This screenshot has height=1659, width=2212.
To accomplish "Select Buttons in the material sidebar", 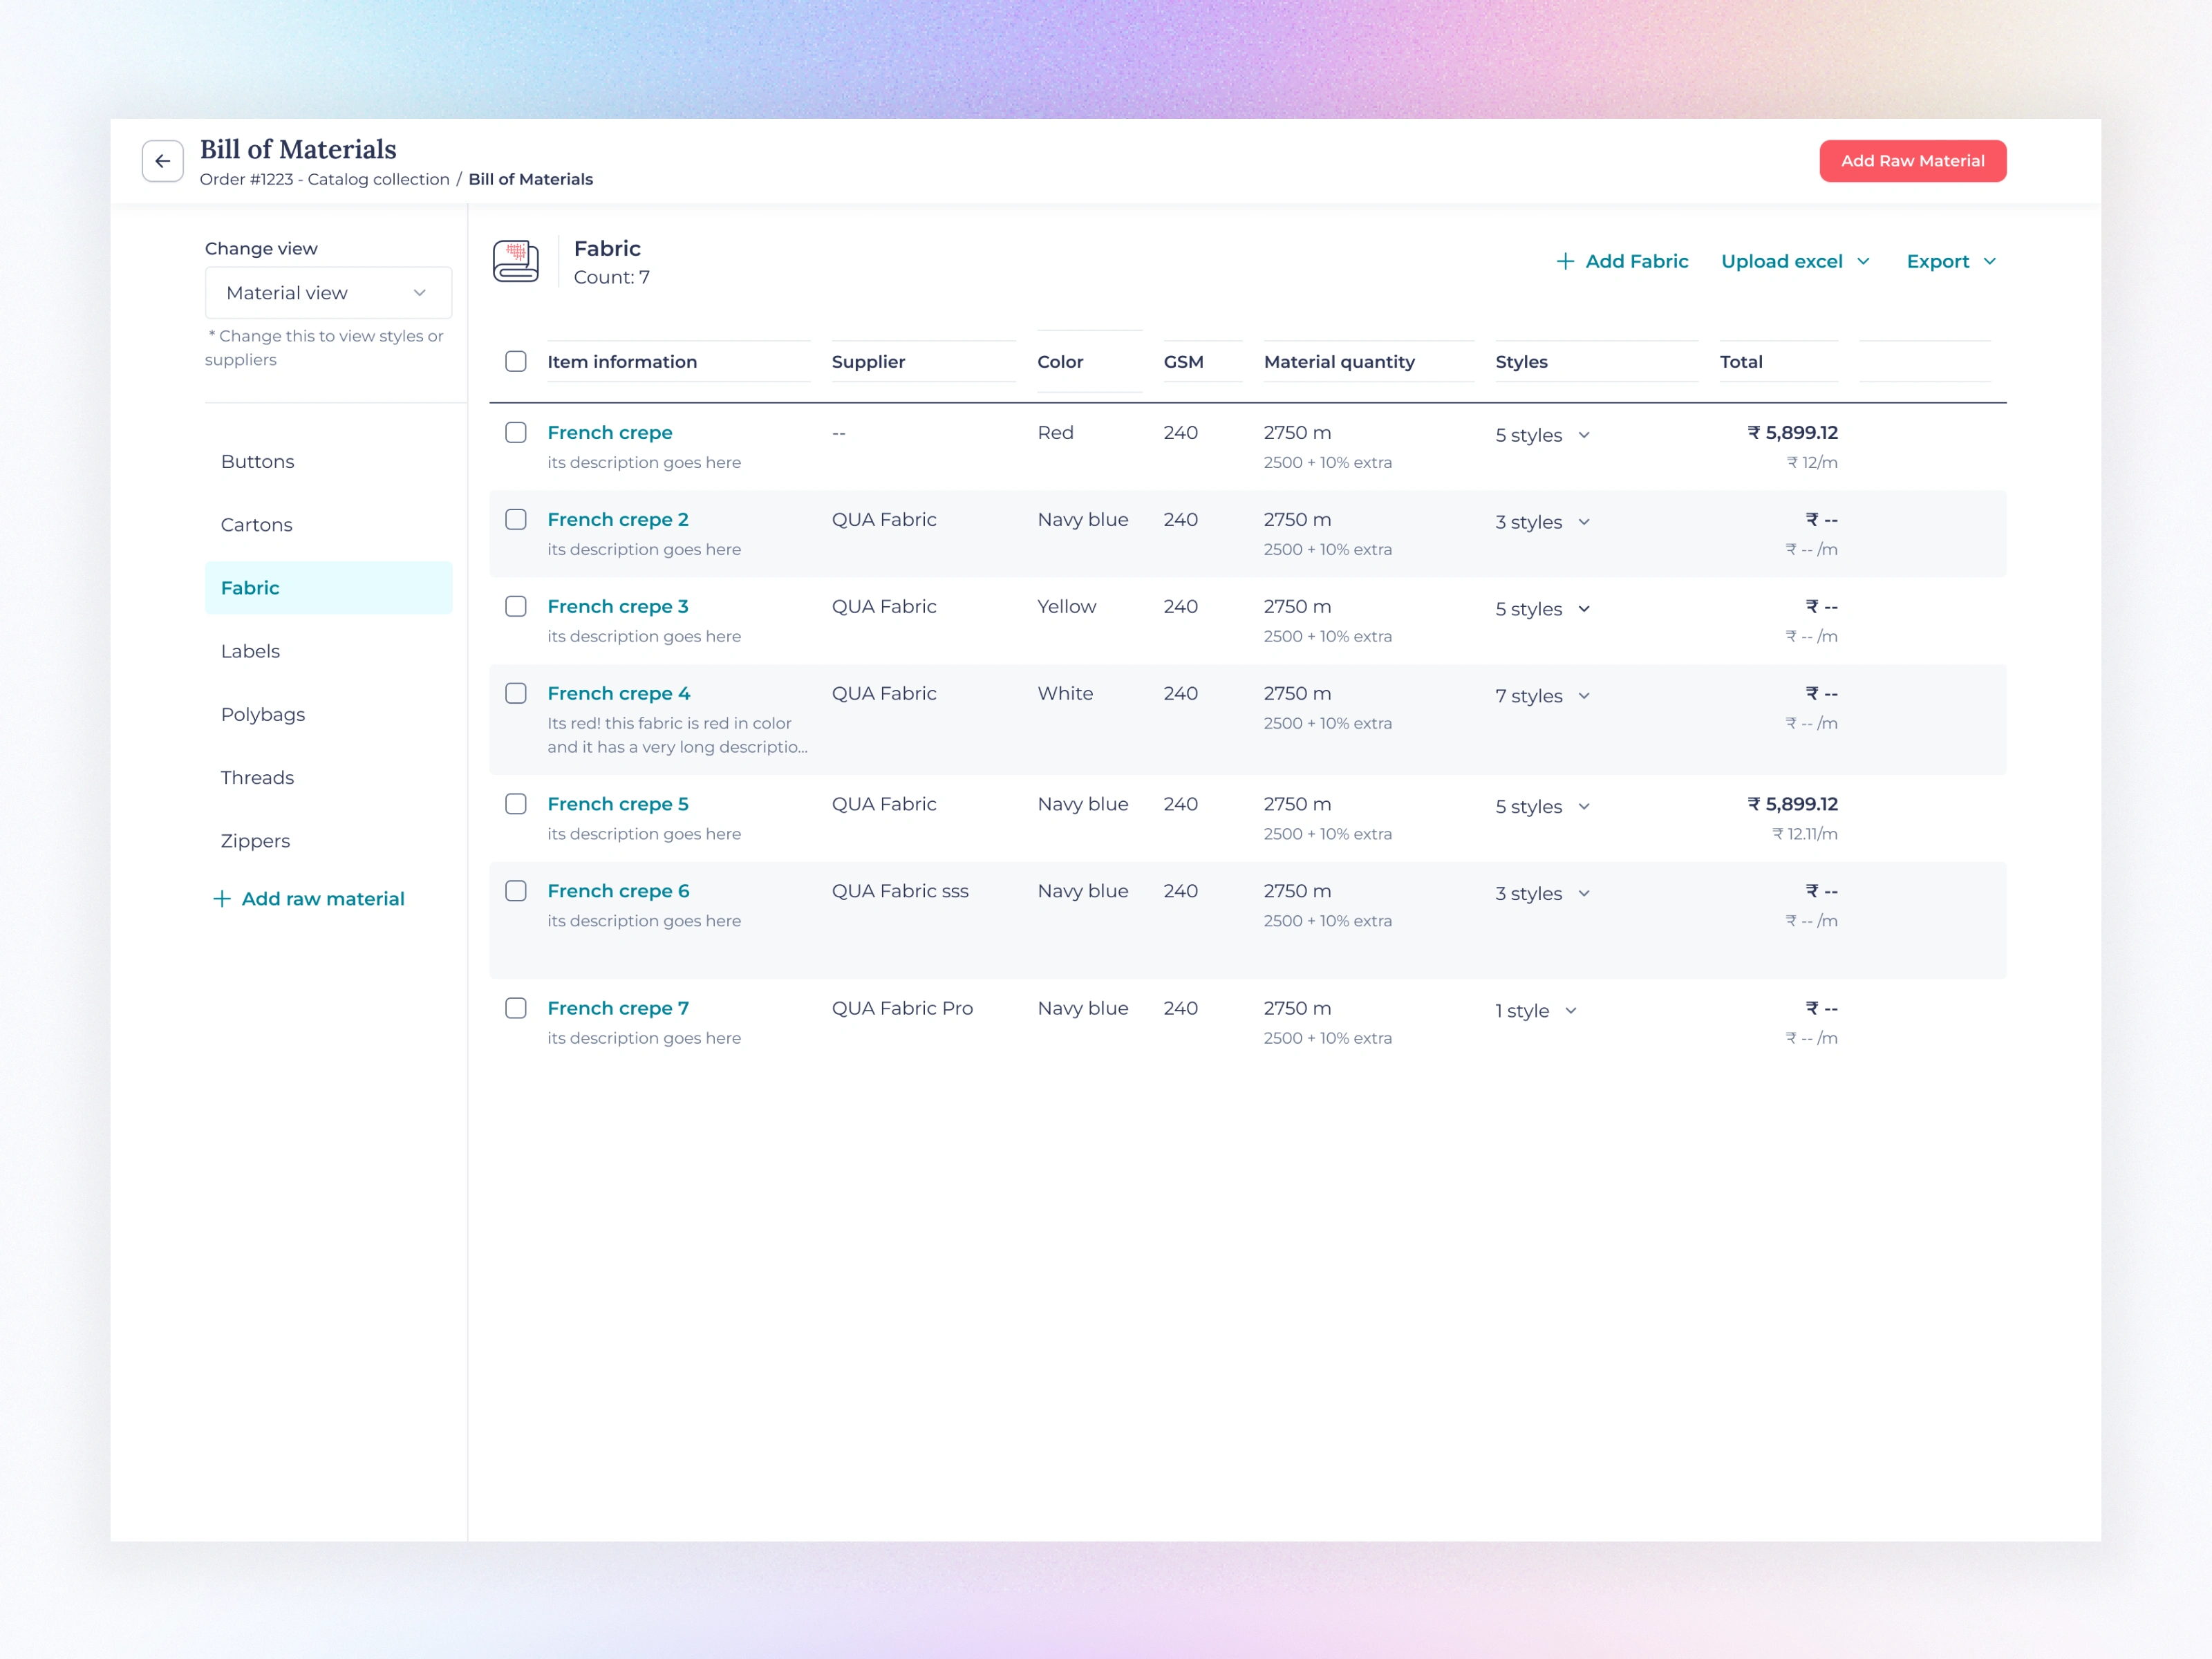I will click(x=258, y=462).
